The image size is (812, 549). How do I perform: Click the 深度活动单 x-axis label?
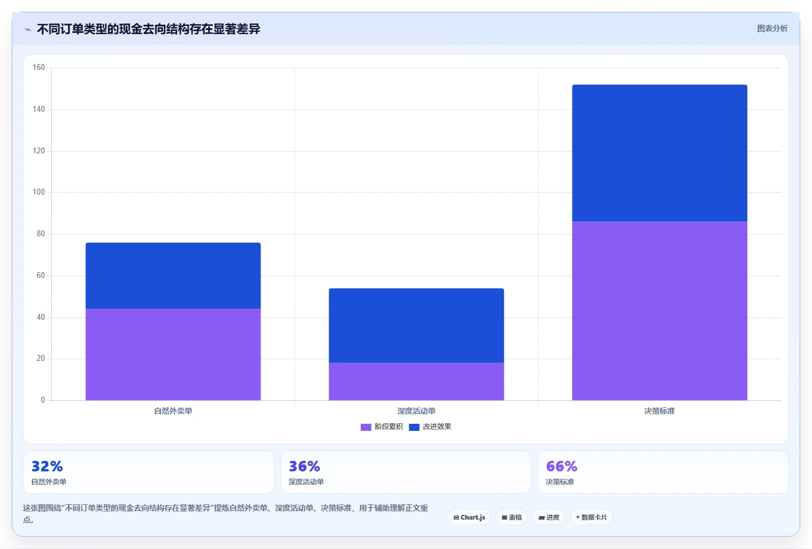[416, 411]
